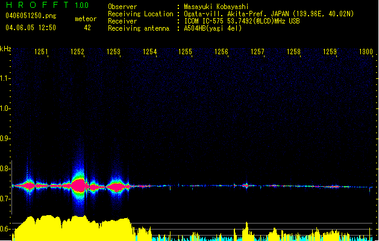Click the Receiving Location label
Screen dimensions: 379x241
140,14
